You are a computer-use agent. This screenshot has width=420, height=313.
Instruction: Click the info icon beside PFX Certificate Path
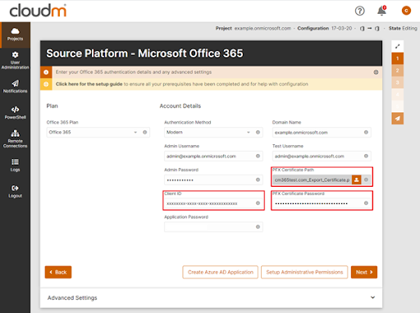366,179
